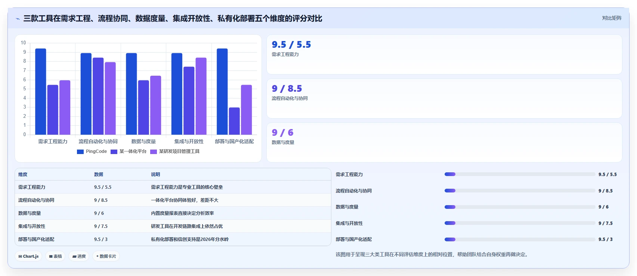Click the 需求工程能力 progress bar

(520, 174)
